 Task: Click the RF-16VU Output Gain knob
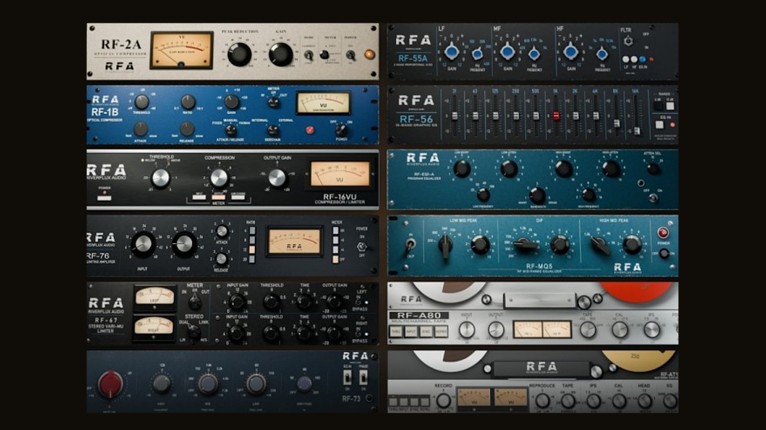(277, 178)
